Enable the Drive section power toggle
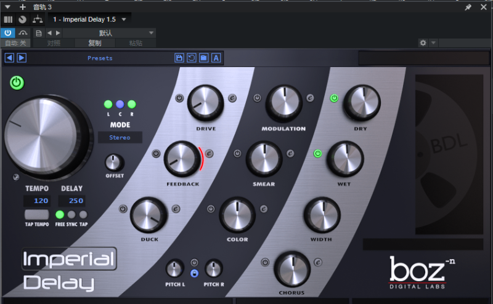Viewport: 493px width, 304px height. tap(179, 98)
